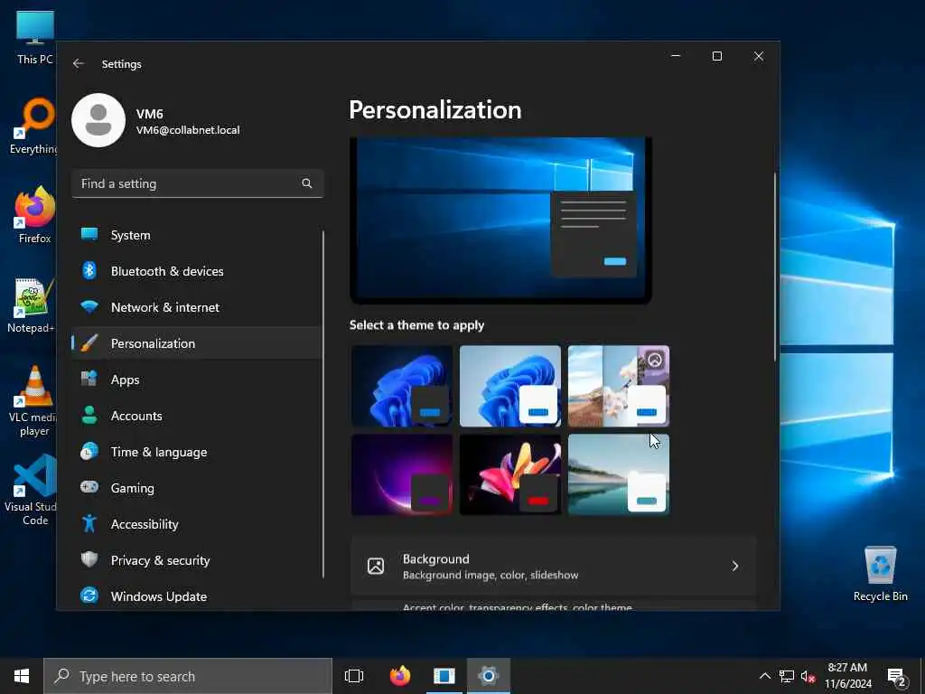Viewport: 925px width, 694px height.
Task: Open Accounts settings page
Action: 198,416
